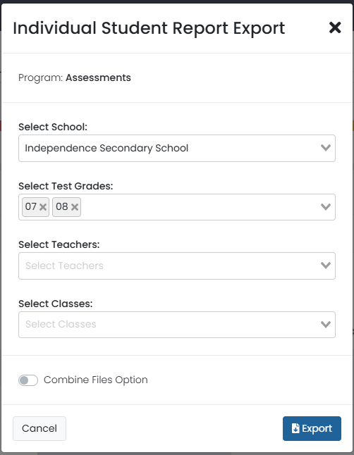Click the Assessments program name
Viewport: 354px width, 455px height.
click(98, 77)
